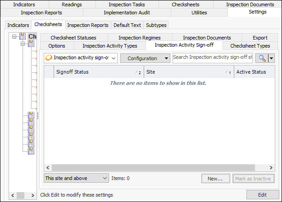Screen dimensions: 282x202
Task: Open the top-level Checksheets tab
Action: (x=186, y=4)
